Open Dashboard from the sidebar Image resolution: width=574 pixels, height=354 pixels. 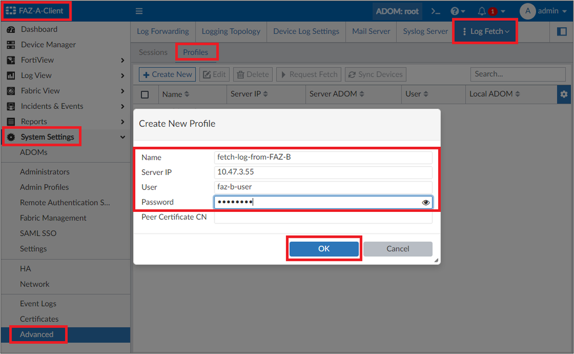39,29
